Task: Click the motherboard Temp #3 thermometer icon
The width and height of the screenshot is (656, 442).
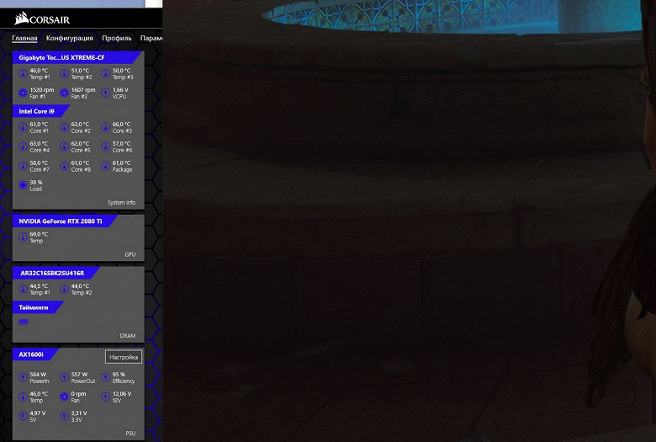Action: click(105, 74)
